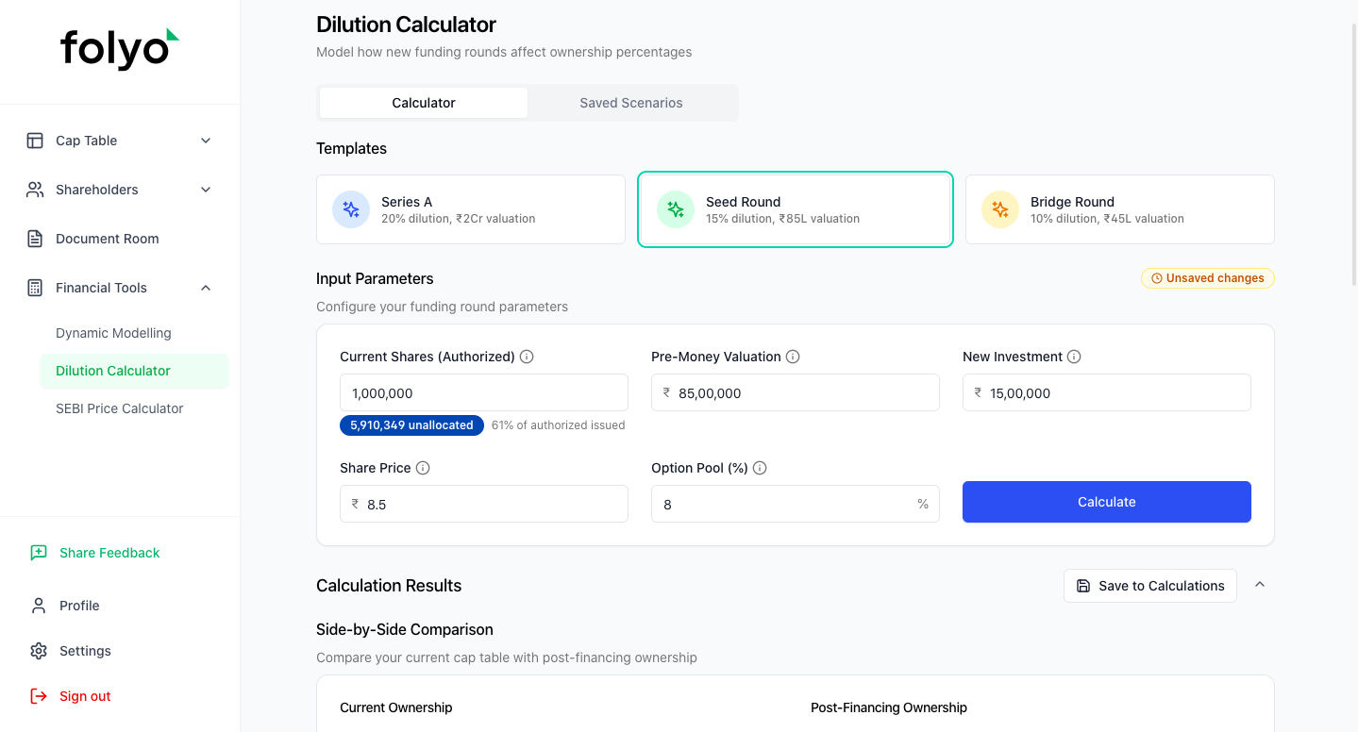Screen dimensions: 1358x732
Task: Click info icon next to Pre-Money Valuation
Action: [793, 357]
